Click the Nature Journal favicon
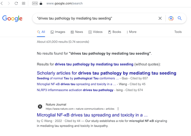Screen dimensions: 191x136 click(40, 107)
